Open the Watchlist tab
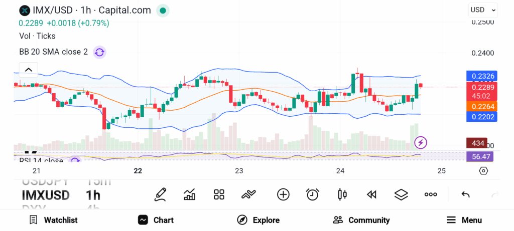 click(54, 220)
